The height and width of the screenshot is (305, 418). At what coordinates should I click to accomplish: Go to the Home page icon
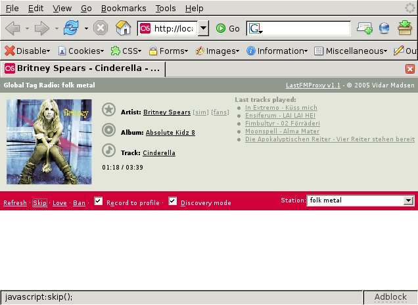click(x=123, y=28)
